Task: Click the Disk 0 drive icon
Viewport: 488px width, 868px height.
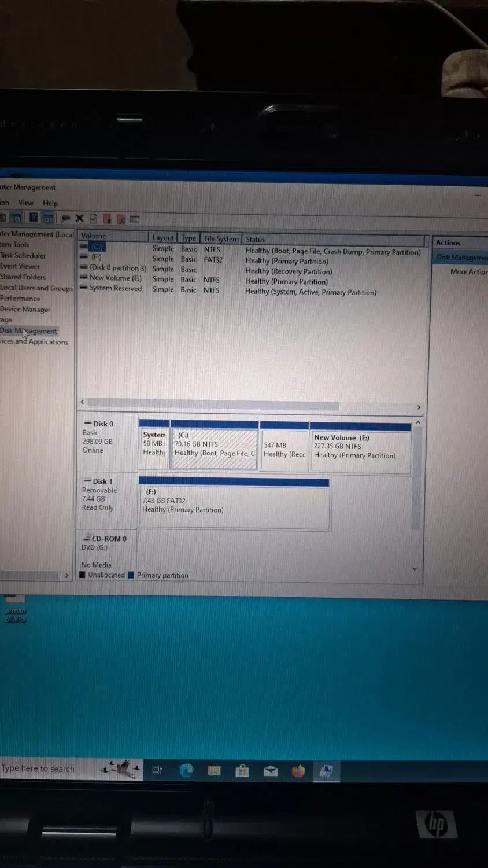Action: click(x=88, y=424)
